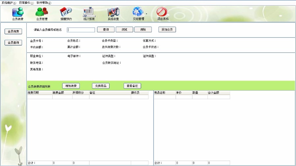Expand dropdown arrow beside 交班管理

(x=146, y=14)
